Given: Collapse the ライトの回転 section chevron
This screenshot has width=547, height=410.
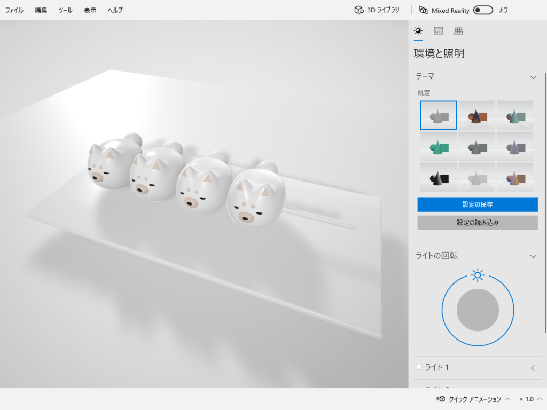Looking at the screenshot, I should pos(533,256).
